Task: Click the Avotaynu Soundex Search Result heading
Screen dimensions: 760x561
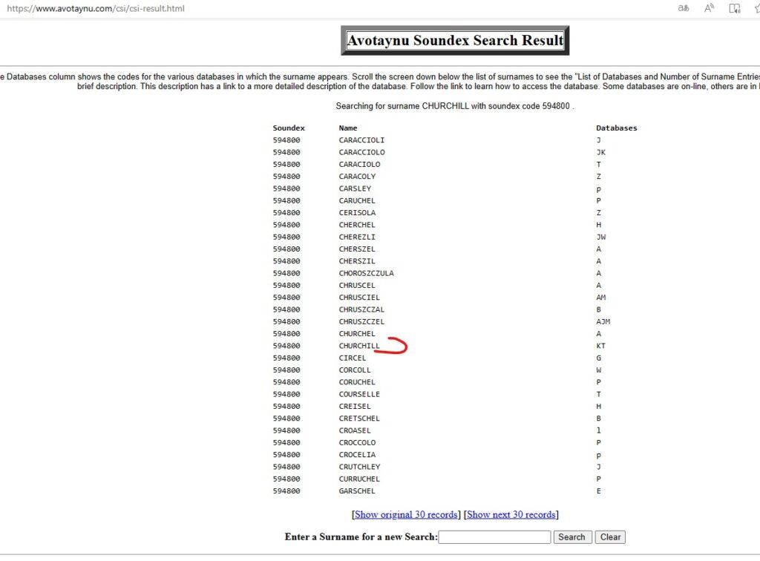Action: point(455,40)
